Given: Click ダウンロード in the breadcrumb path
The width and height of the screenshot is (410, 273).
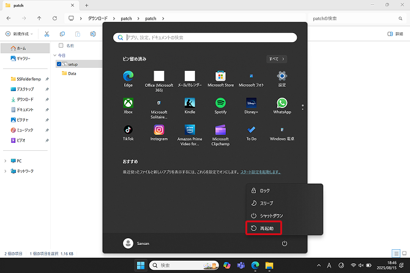Looking at the screenshot, I should point(97,18).
